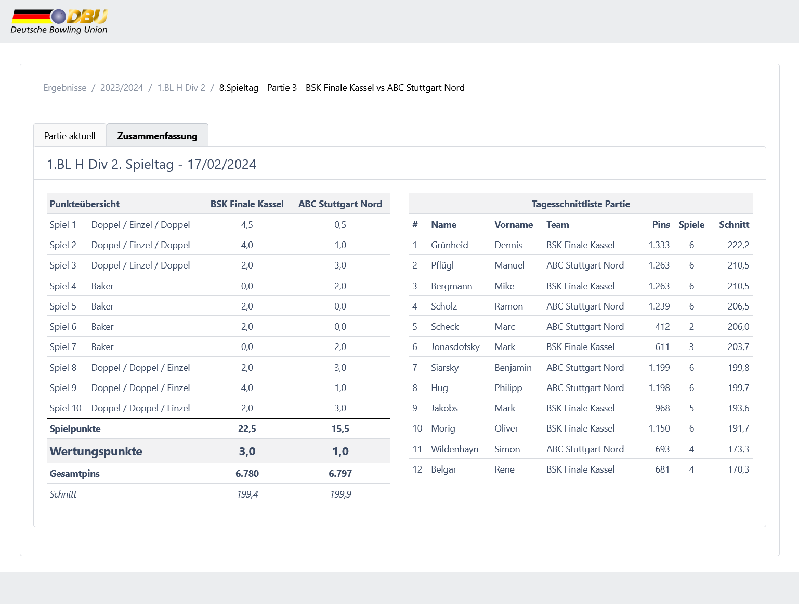Viewport: 799px width, 604px height.
Task: Click Baker in the Spiel 4 row
Action: point(102,286)
